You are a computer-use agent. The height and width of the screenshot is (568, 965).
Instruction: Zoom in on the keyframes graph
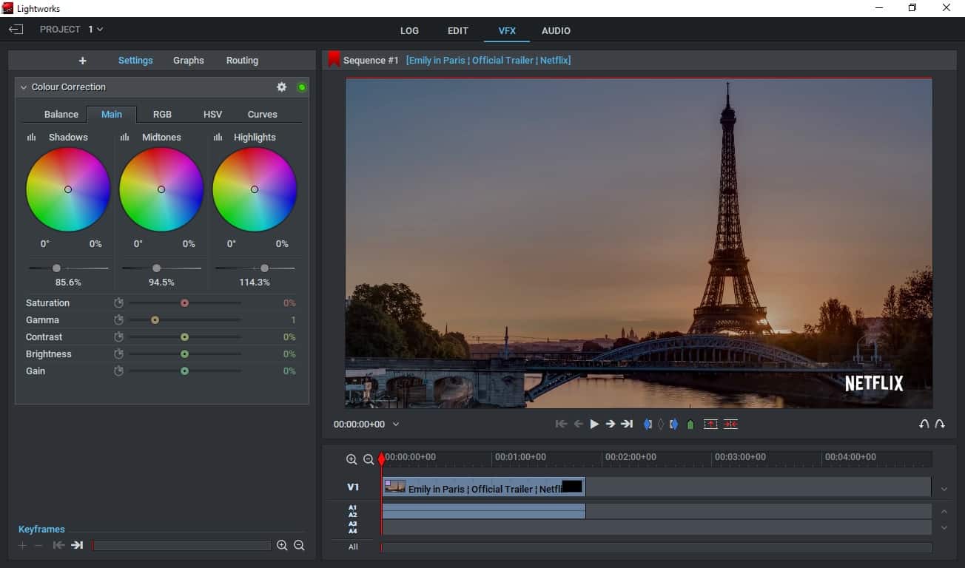tap(282, 545)
